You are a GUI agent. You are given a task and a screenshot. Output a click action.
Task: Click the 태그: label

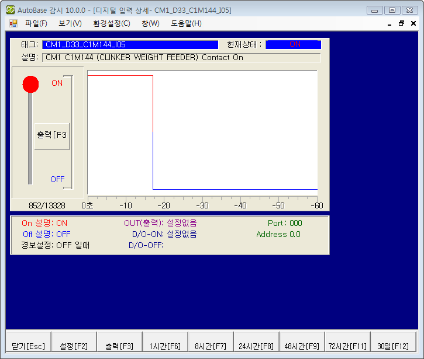(30, 44)
